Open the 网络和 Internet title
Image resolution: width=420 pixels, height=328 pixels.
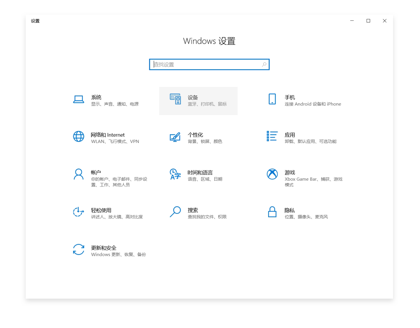[x=108, y=135]
